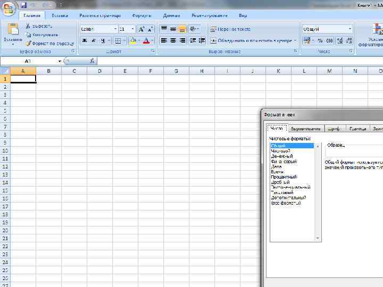Viewport: 383px width, 287px height.
Task: Align text to top of cell
Action: (164, 29)
